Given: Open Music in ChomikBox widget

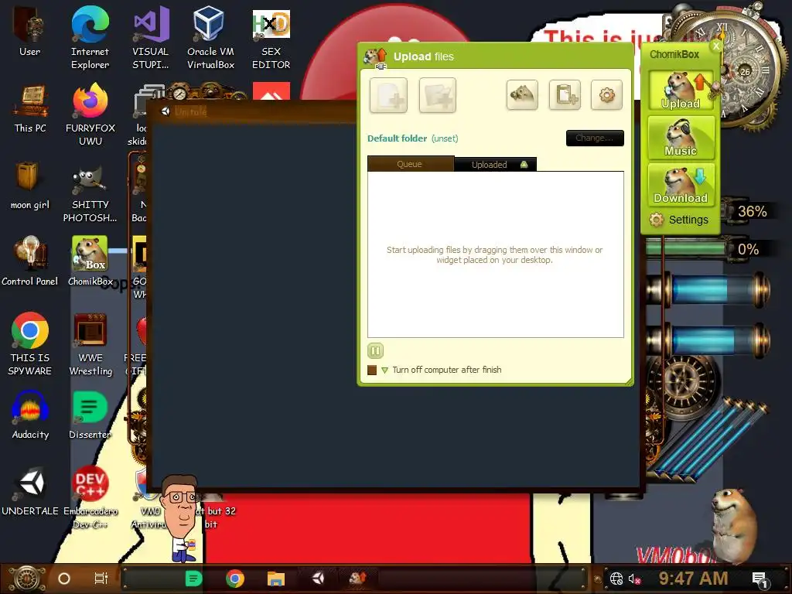Looking at the screenshot, I should (681, 138).
